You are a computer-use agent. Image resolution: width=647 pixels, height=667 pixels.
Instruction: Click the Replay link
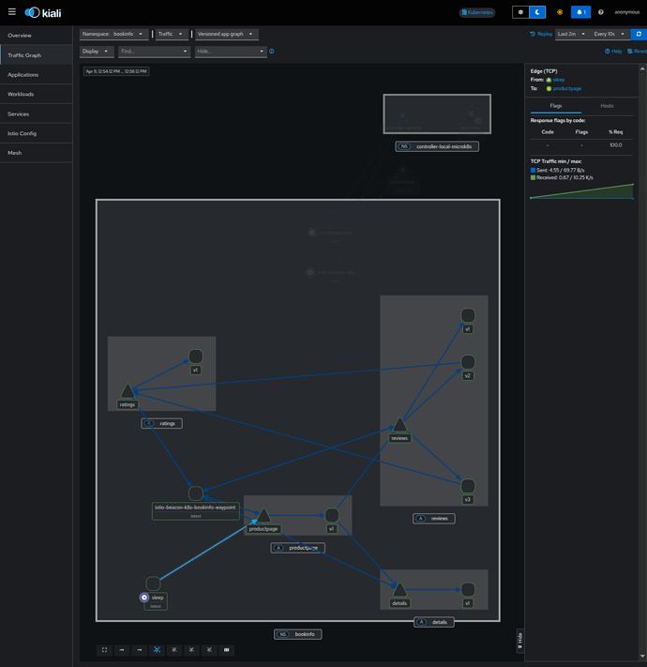[x=541, y=34]
